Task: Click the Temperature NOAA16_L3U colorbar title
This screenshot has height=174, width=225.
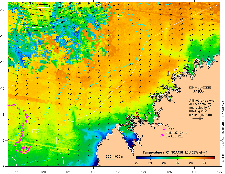Action: coord(175,153)
